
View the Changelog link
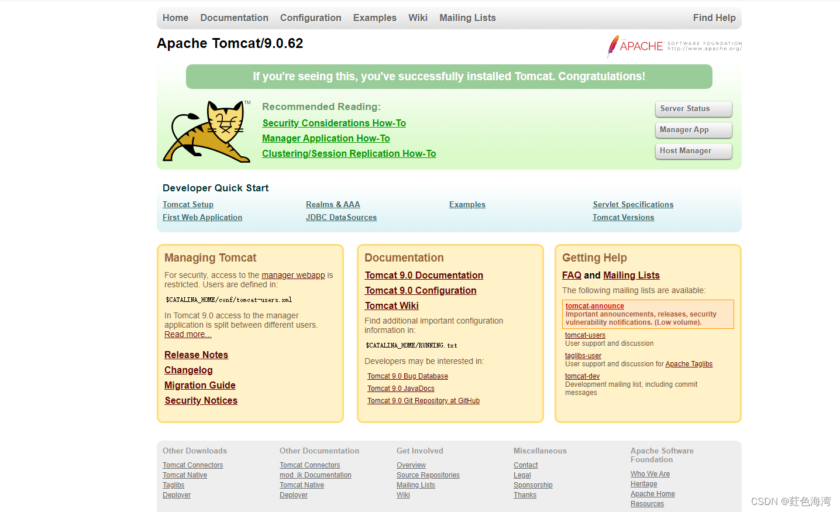click(188, 370)
